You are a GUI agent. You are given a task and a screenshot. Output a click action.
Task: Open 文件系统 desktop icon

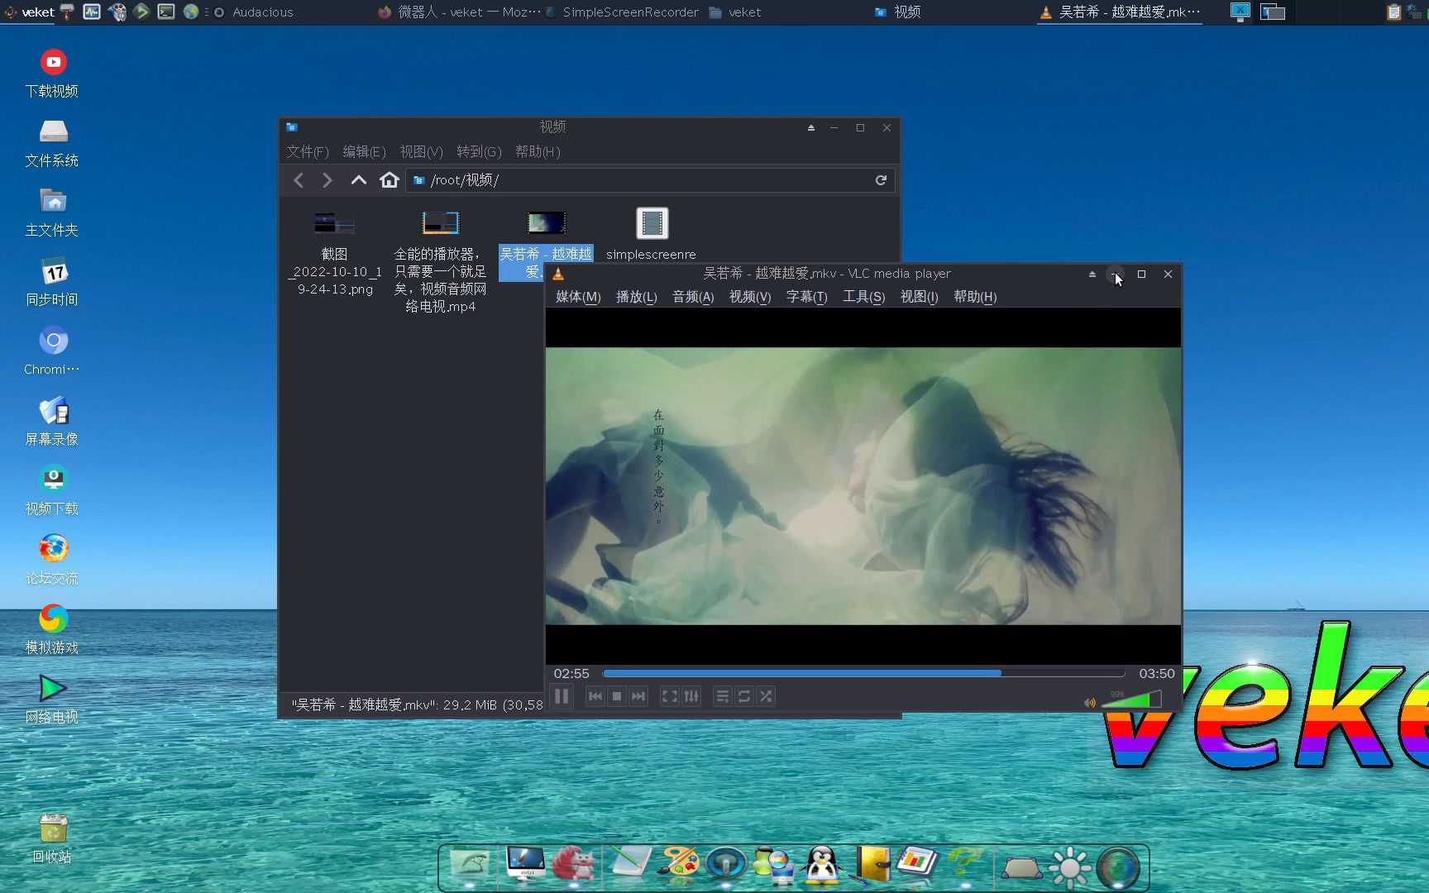click(x=52, y=144)
